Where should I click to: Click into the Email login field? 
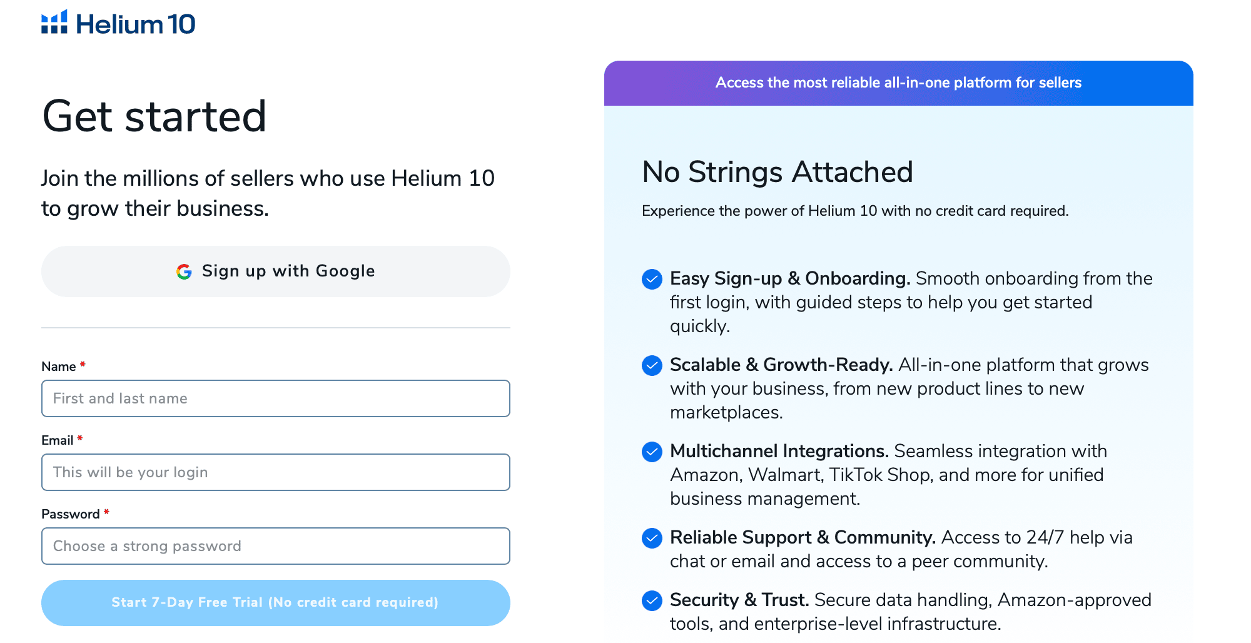[x=276, y=472]
